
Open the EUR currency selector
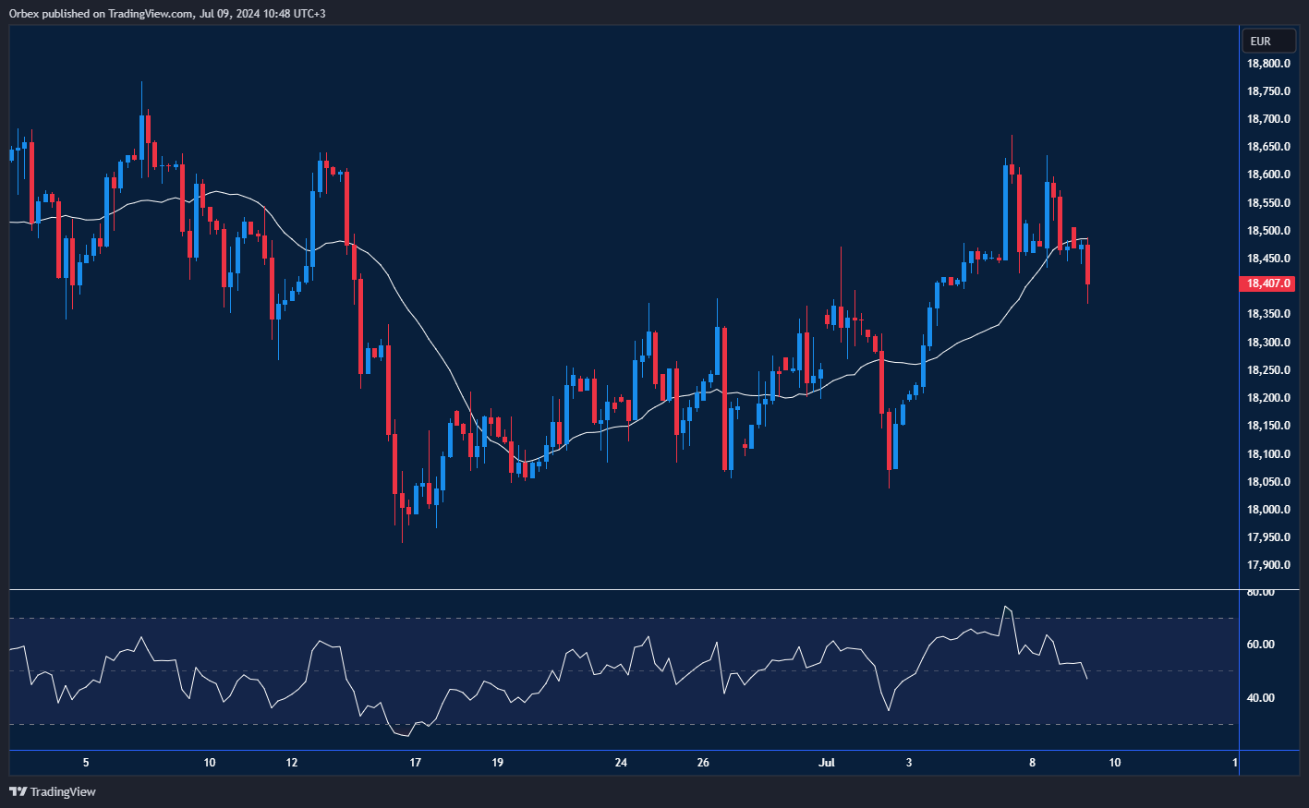(x=1268, y=42)
